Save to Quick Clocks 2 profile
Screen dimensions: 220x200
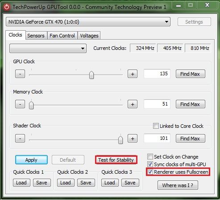pyautogui.click(x=86, y=183)
